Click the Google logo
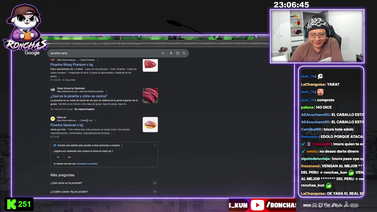377x212 pixels. pyautogui.click(x=32, y=53)
